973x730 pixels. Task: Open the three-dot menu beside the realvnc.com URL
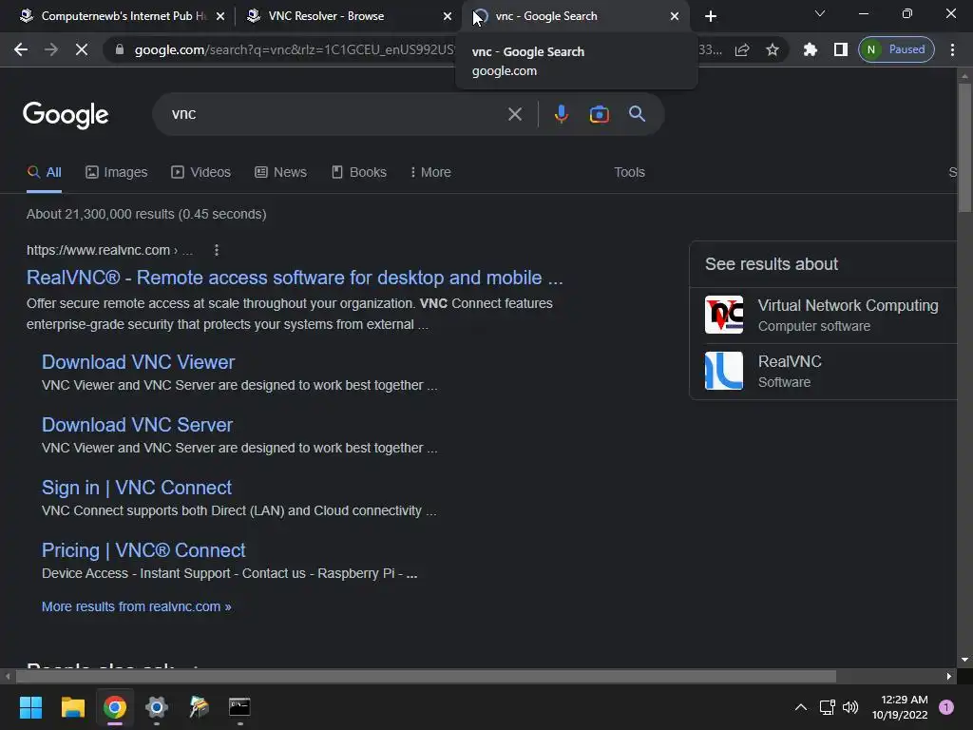(x=216, y=250)
